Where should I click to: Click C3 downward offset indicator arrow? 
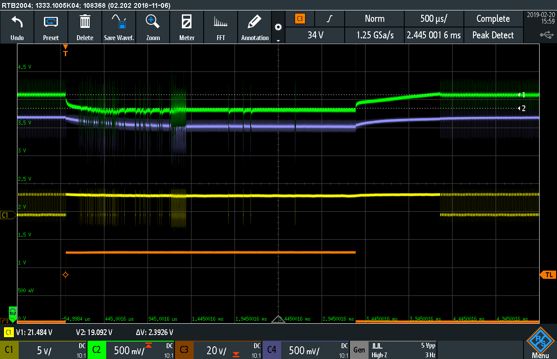[236, 354]
